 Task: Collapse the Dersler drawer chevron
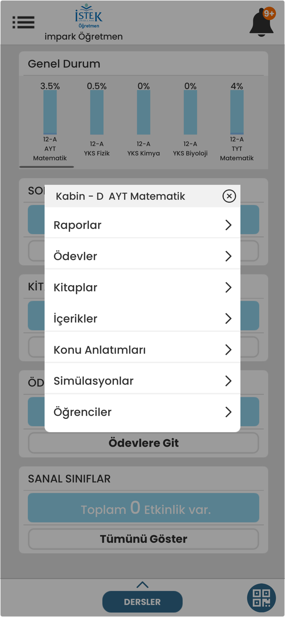click(142, 584)
